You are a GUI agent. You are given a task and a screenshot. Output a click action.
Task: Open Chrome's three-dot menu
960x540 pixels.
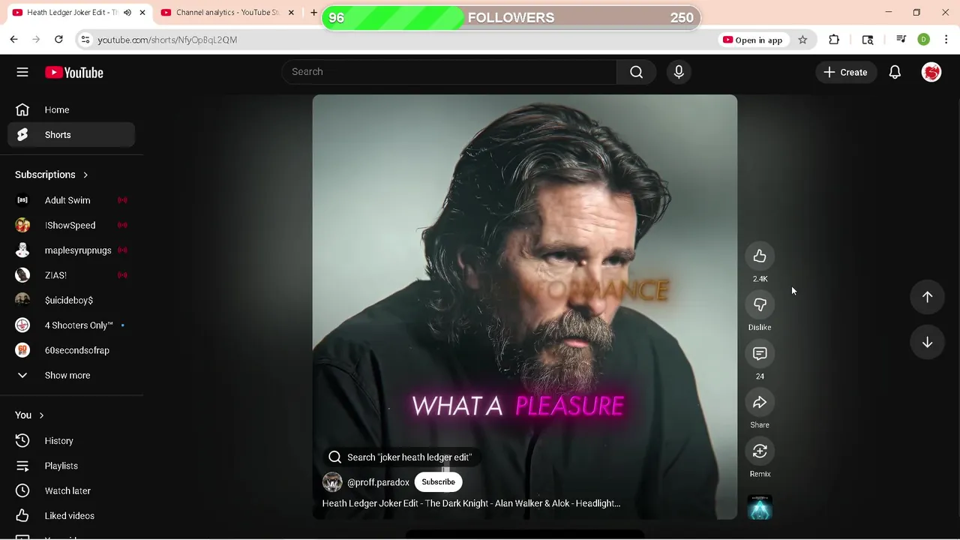click(946, 40)
